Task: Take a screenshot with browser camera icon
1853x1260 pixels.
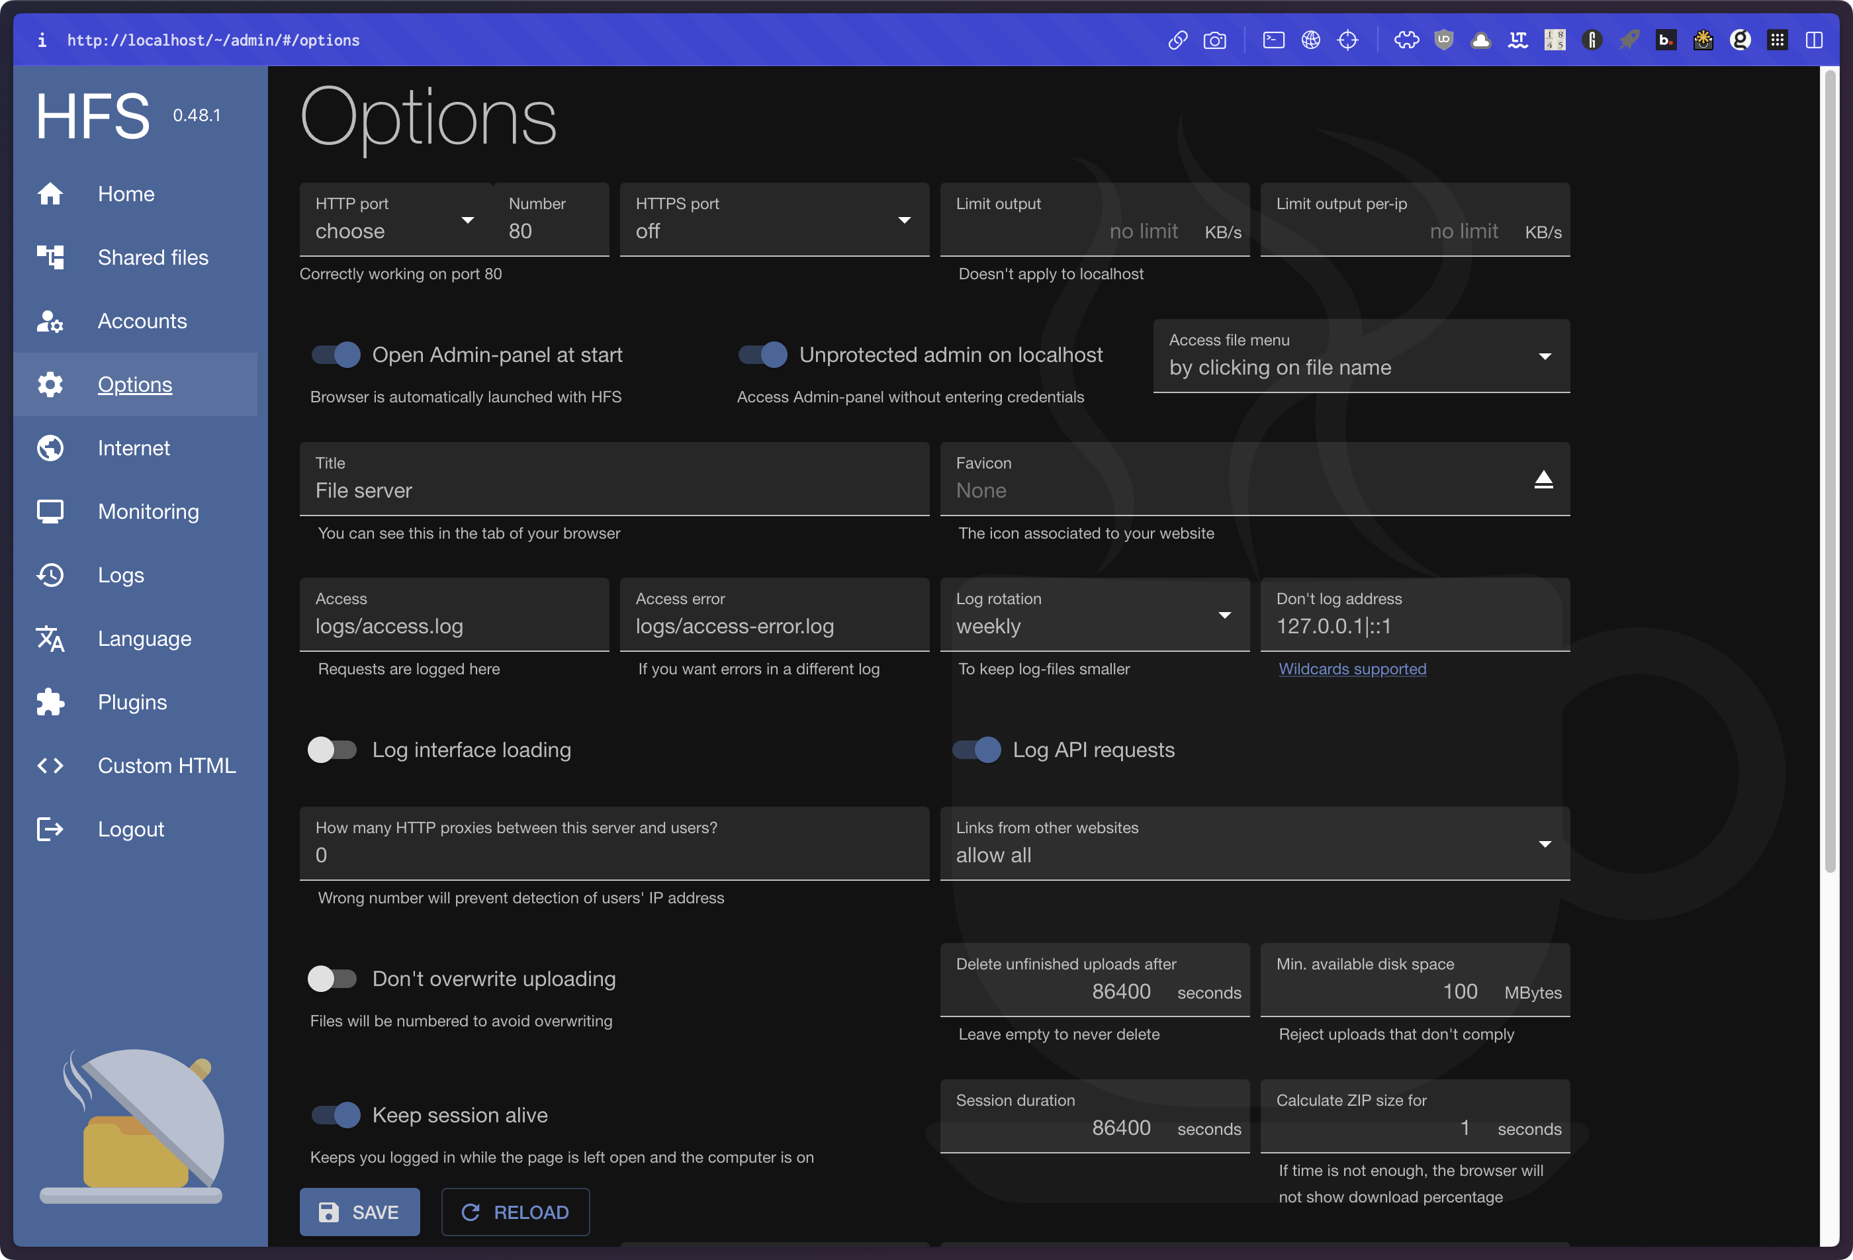Action: 1214,40
